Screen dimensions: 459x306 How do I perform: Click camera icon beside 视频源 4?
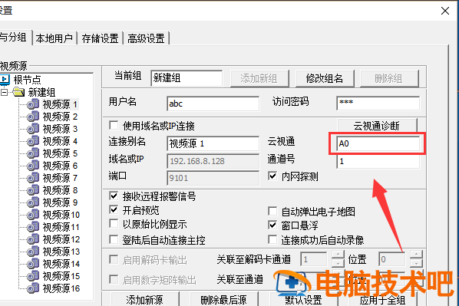(x=33, y=141)
